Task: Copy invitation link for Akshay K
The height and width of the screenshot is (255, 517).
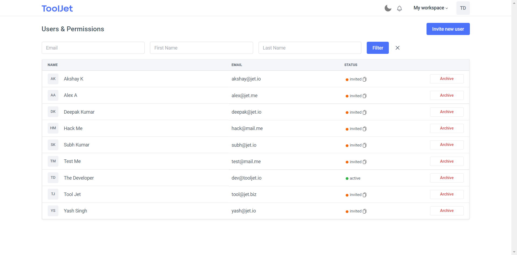Action: click(x=365, y=79)
